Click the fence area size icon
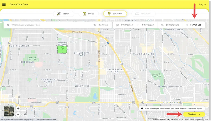The image size is (211, 121). 162,25
